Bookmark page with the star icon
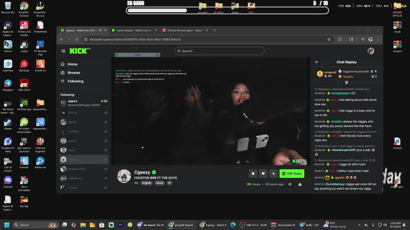The height and width of the screenshot is (230, 410). click(x=329, y=39)
